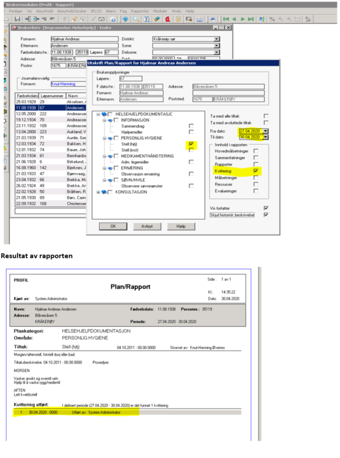Click the magnifier search icon in toolbar
340x458 pixels.
(134, 18)
